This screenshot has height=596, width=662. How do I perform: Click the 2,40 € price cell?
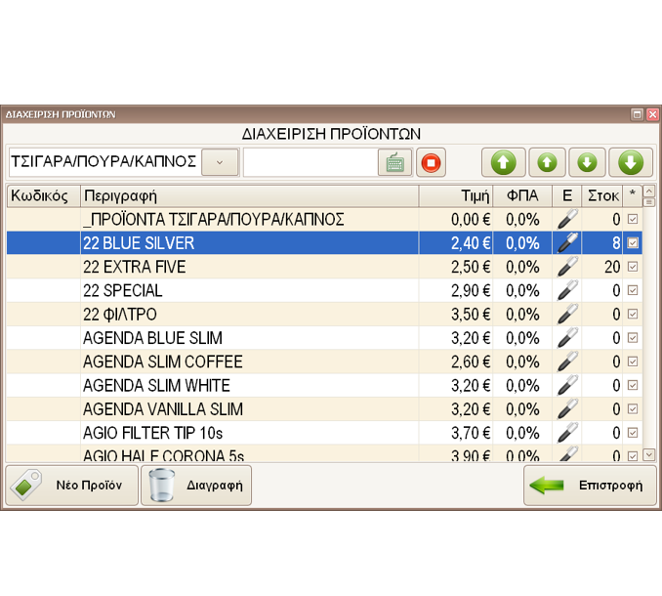point(471,243)
